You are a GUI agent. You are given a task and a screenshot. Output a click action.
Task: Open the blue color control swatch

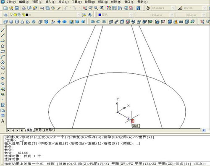100,15
